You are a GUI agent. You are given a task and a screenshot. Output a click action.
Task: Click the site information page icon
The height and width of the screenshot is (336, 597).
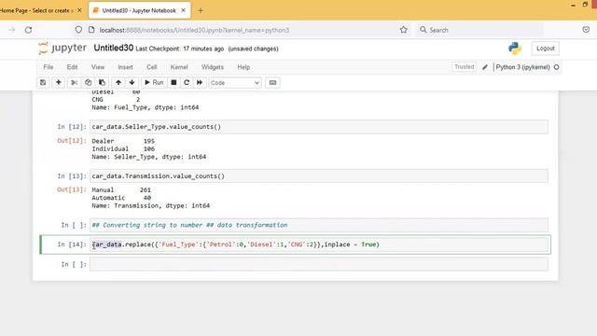pos(91,30)
